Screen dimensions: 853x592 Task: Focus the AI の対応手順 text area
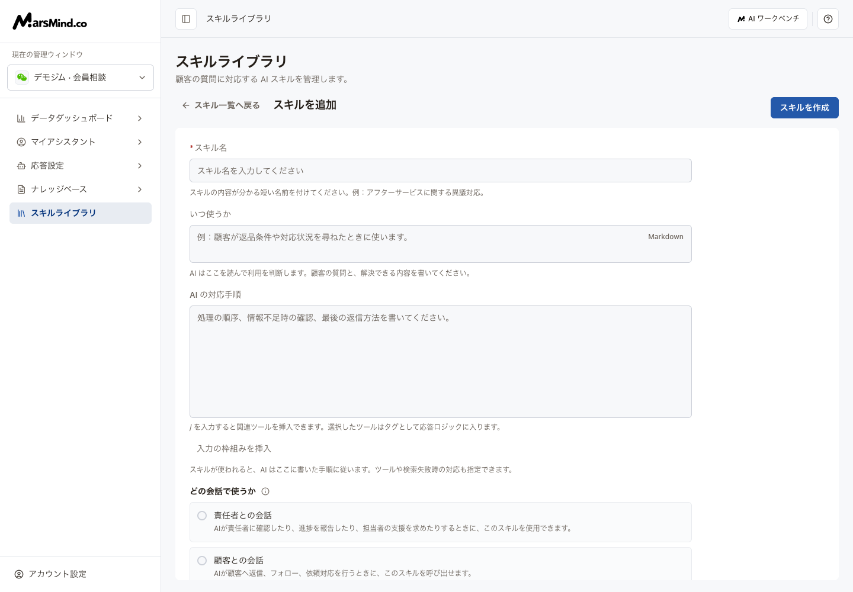pyautogui.click(x=441, y=362)
